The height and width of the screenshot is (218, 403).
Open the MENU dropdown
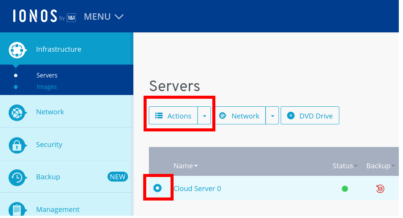click(x=104, y=17)
